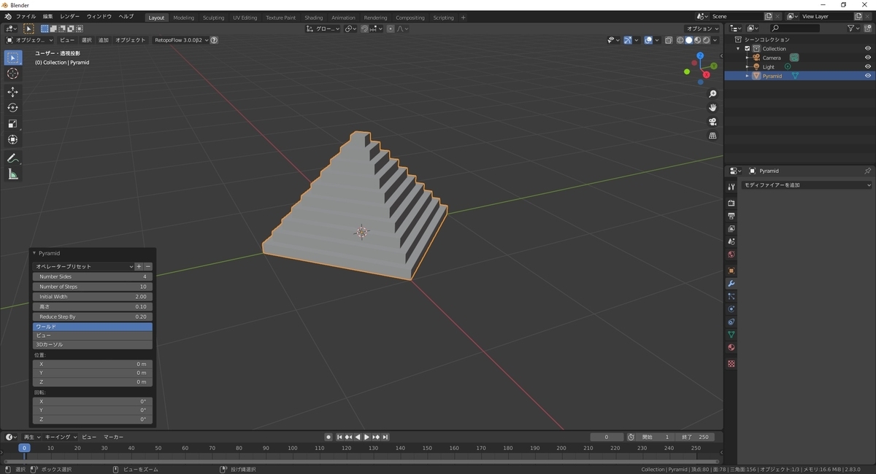Switch viewport to wireframe shading
This screenshot has height=474, width=876.
(680, 40)
